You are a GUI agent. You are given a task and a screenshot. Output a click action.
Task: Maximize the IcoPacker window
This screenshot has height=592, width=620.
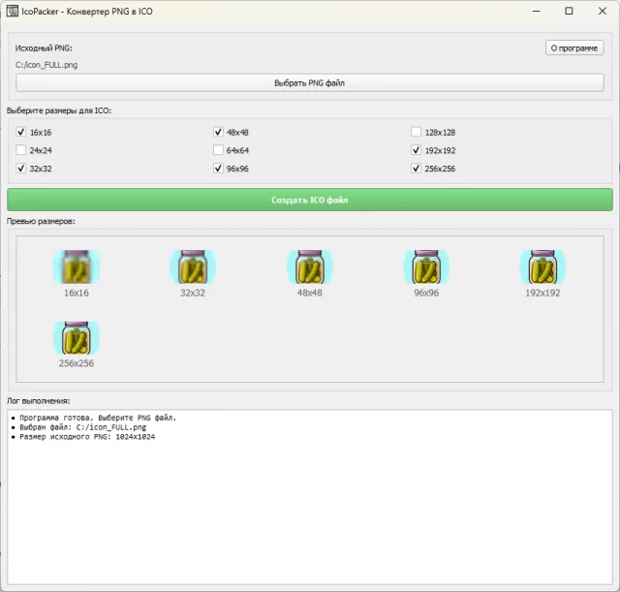(569, 11)
